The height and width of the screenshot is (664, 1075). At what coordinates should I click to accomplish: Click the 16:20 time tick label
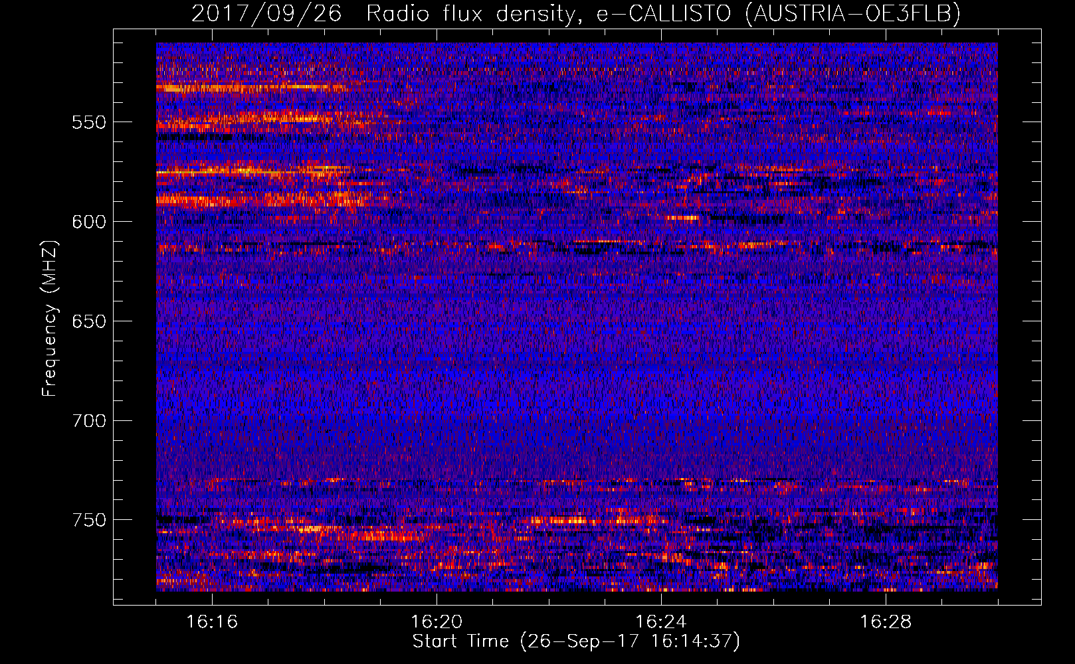[x=437, y=622]
